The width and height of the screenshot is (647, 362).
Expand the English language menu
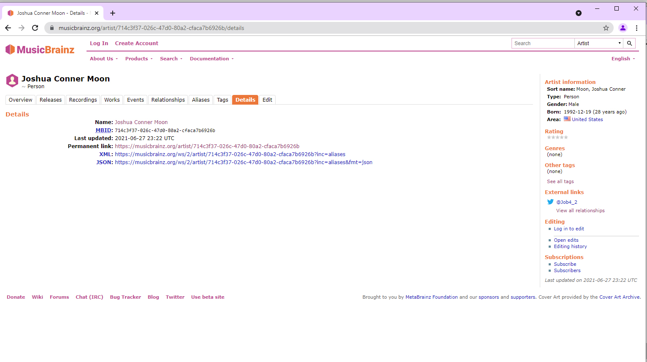[x=623, y=59]
